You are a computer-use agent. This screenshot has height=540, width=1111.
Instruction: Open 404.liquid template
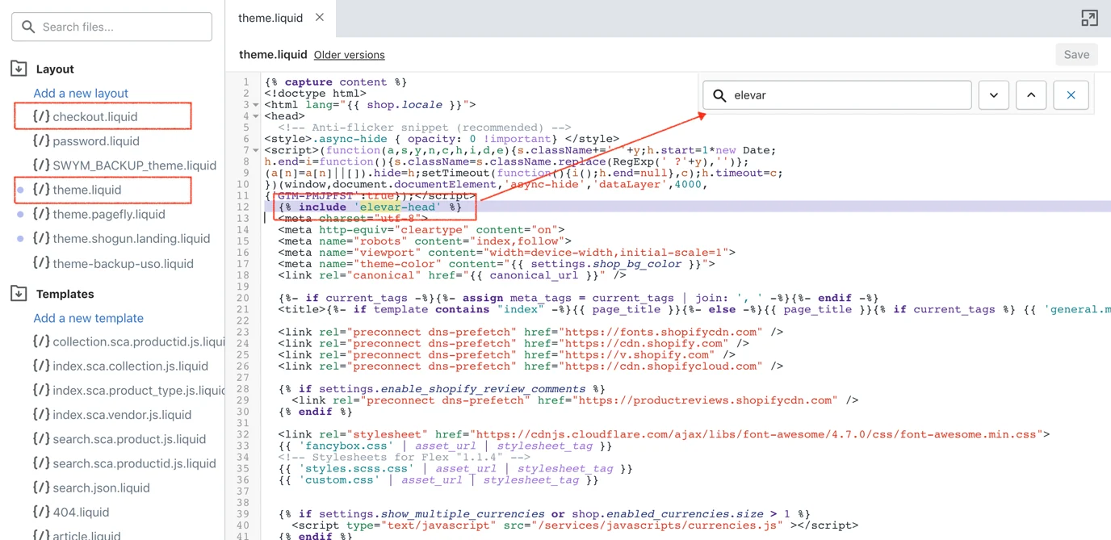pyautogui.click(x=81, y=512)
